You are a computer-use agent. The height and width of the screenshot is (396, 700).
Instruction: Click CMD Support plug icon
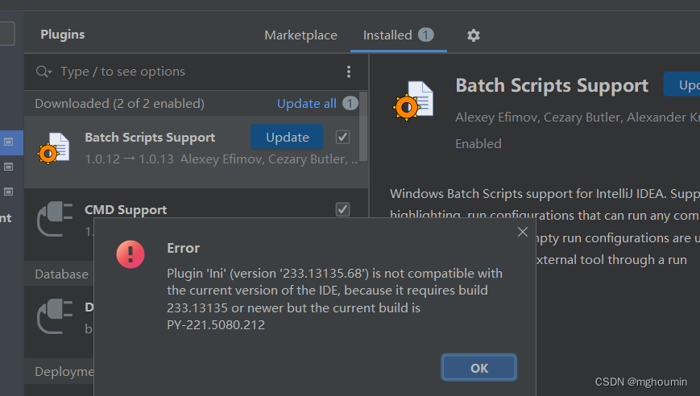[56, 218]
